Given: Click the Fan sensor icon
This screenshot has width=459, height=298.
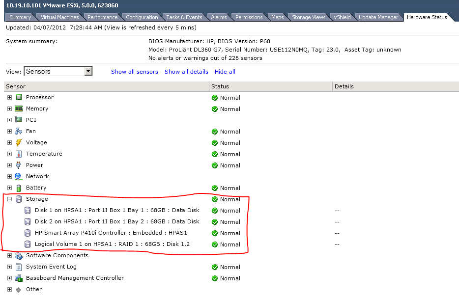Looking at the screenshot, I should (19, 131).
